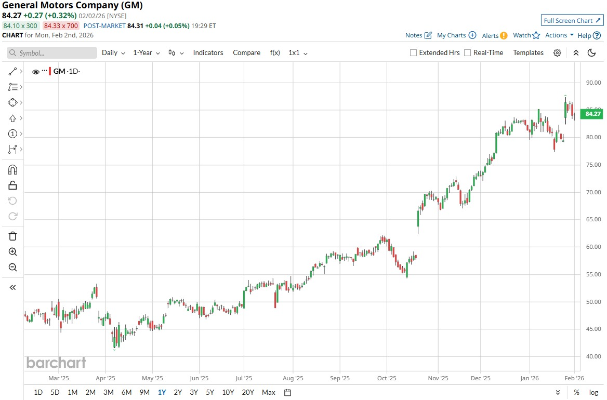This screenshot has width=607, height=400.
Task: Select the magnet snap tool
Action: pyautogui.click(x=13, y=170)
